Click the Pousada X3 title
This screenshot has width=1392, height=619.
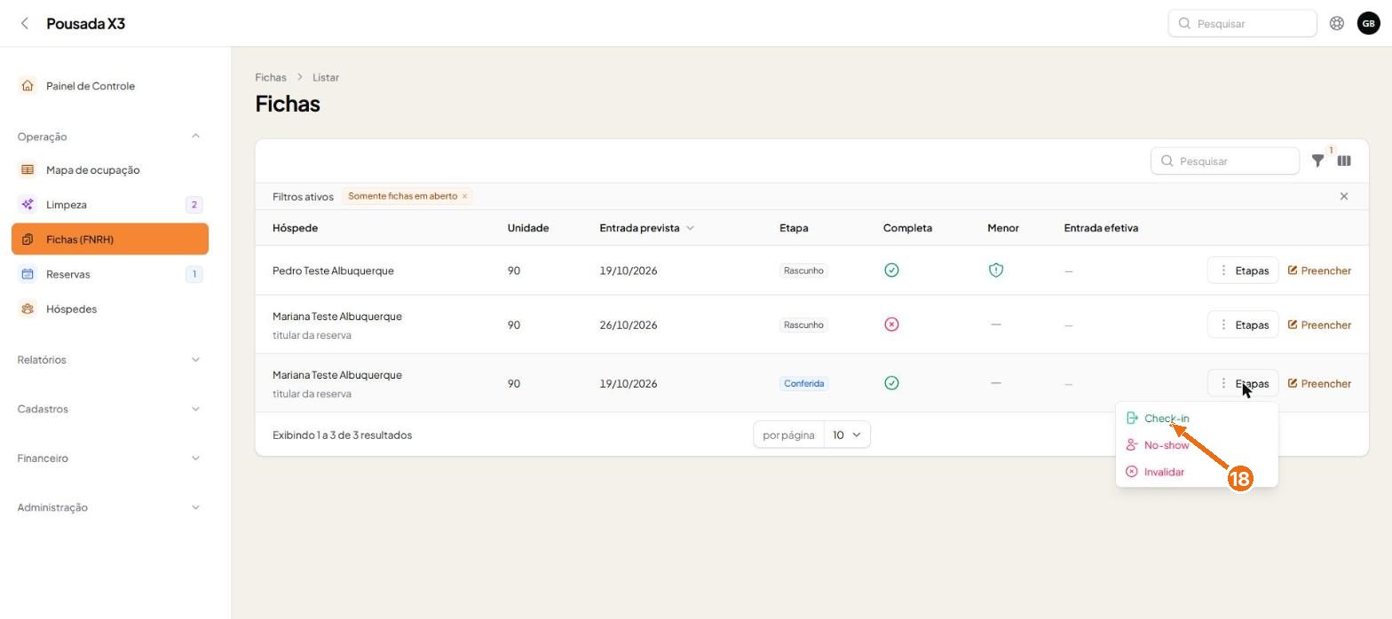click(x=85, y=23)
